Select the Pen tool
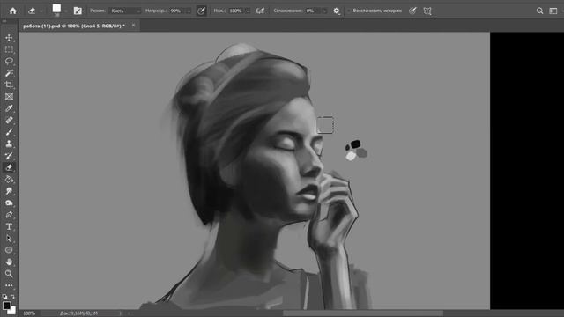 (9, 215)
